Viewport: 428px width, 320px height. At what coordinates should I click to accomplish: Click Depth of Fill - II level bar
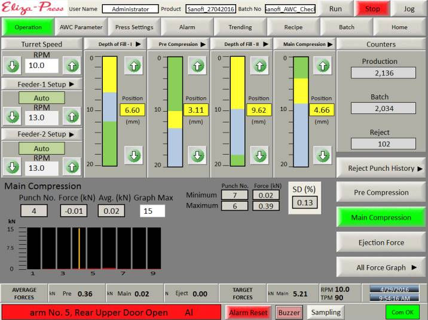[237, 111]
